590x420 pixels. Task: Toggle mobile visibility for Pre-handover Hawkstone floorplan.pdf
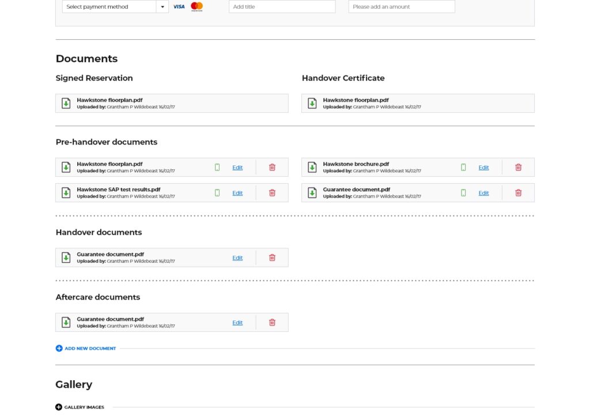pyautogui.click(x=217, y=168)
